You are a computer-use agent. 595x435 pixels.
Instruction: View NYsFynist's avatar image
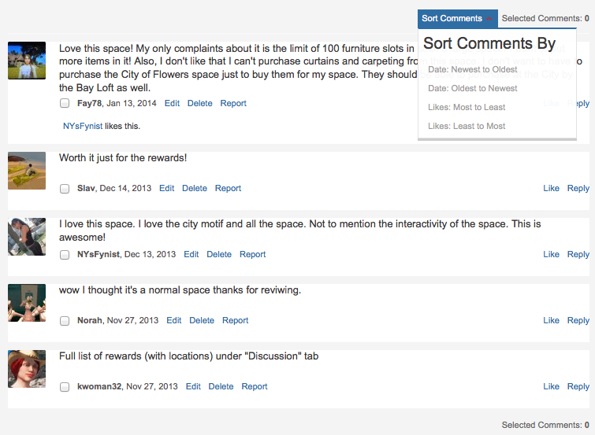coord(27,237)
